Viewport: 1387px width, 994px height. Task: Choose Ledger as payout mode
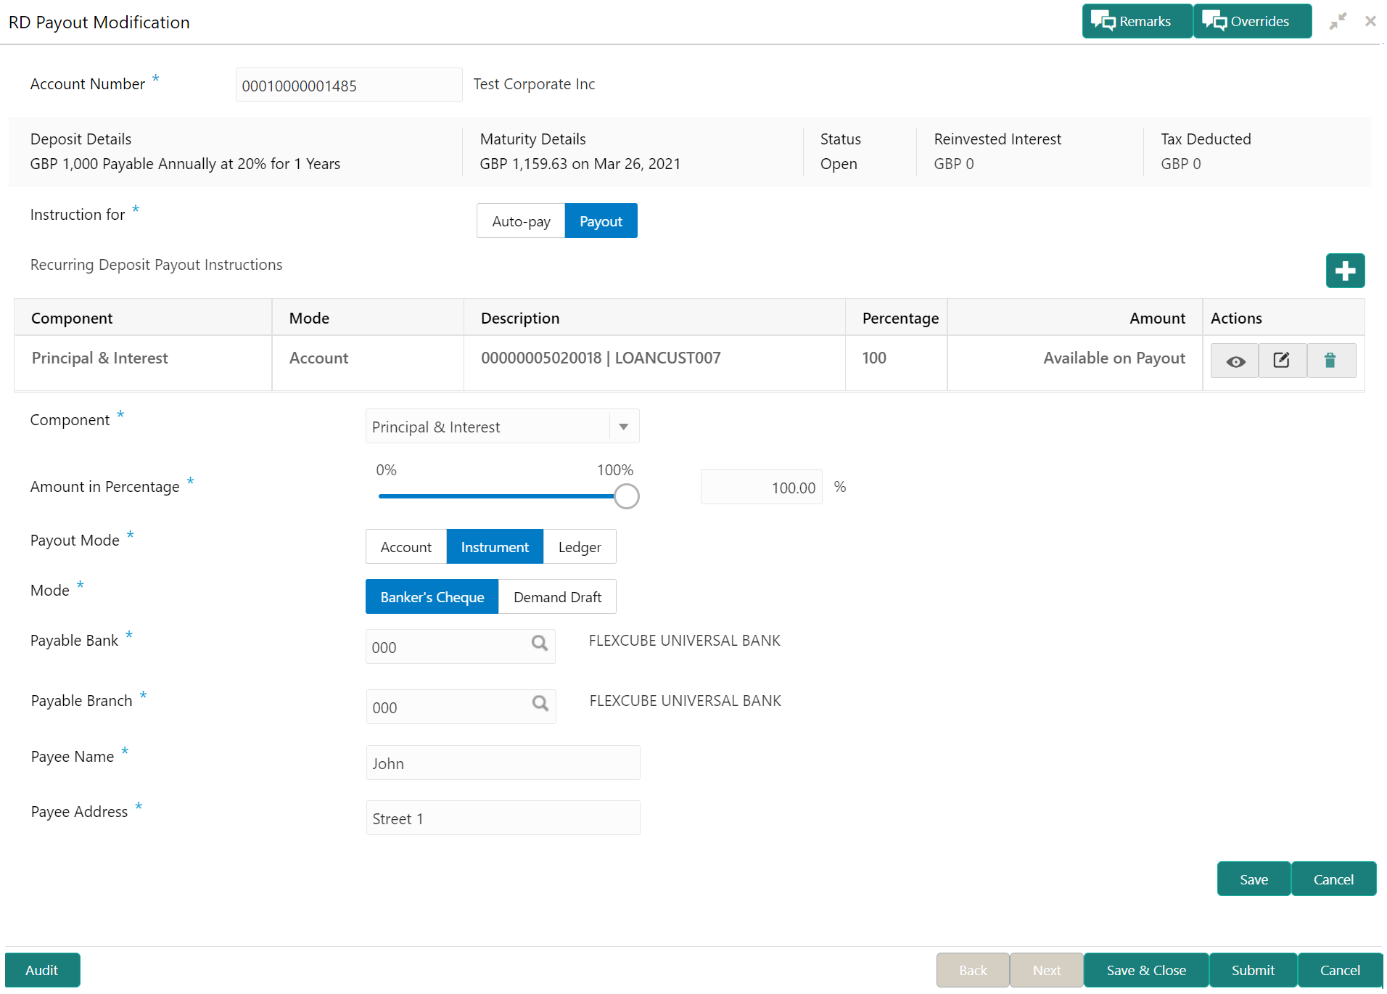pyautogui.click(x=580, y=546)
